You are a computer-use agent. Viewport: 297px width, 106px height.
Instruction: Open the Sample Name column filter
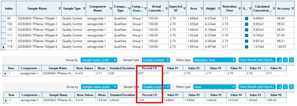[x=60, y=9]
